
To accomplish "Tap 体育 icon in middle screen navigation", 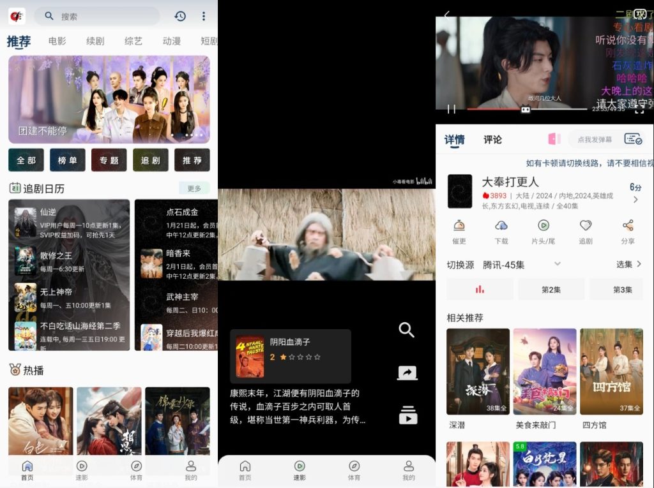I will 354,466.
